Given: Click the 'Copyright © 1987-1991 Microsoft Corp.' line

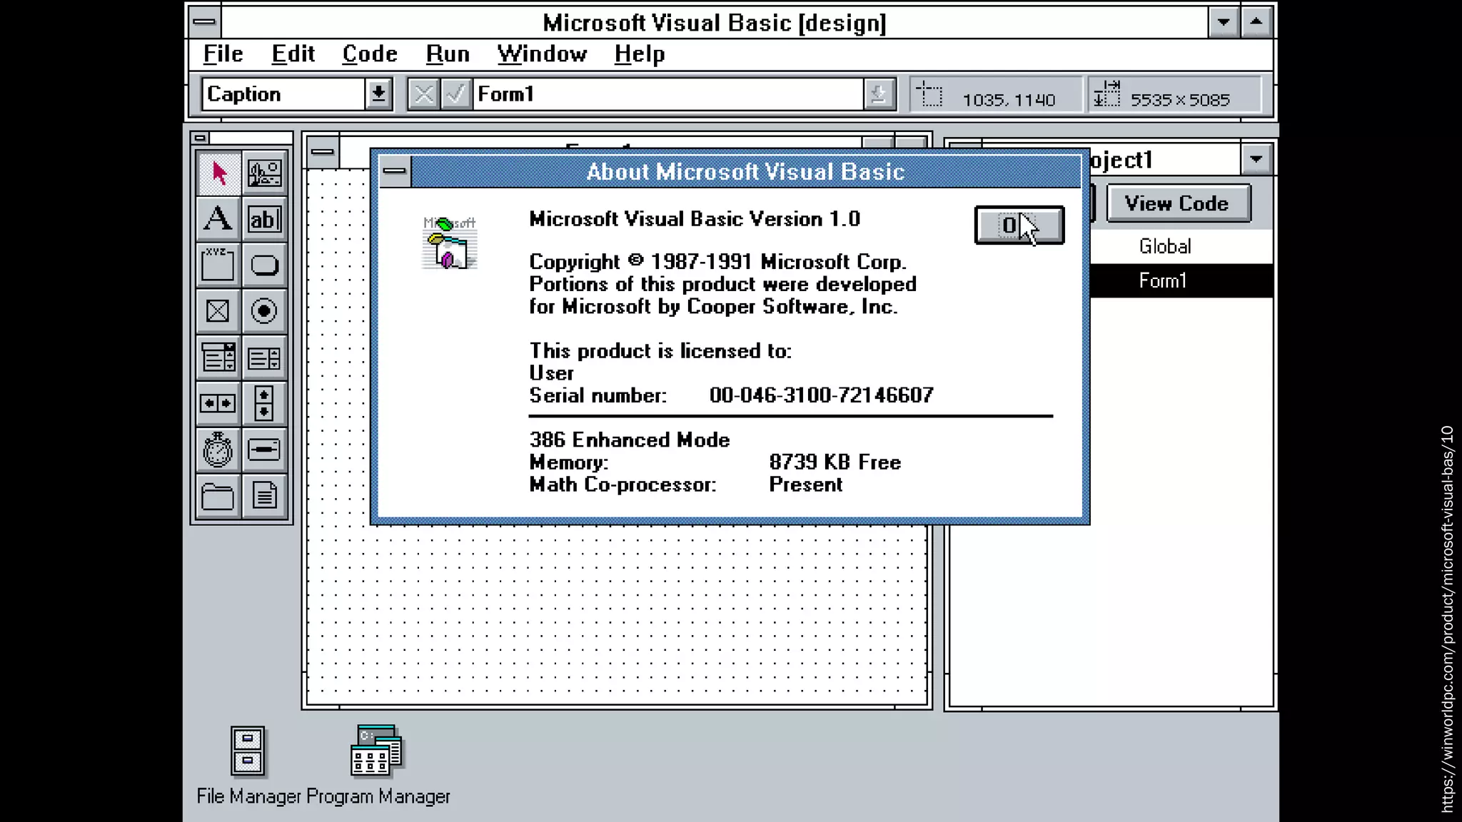Looking at the screenshot, I should coord(718,262).
